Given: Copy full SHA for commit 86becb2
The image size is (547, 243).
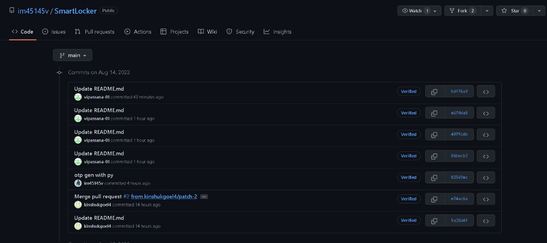Looking at the screenshot, I should coord(435,156).
